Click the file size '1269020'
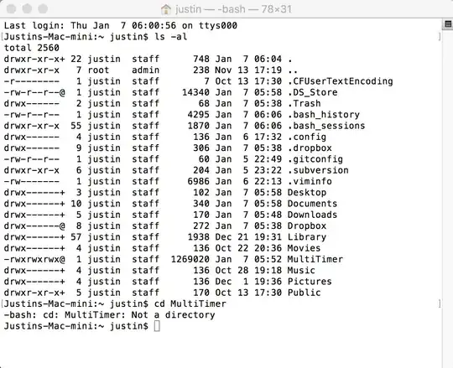The height and width of the screenshot is (368, 453). click(190, 260)
